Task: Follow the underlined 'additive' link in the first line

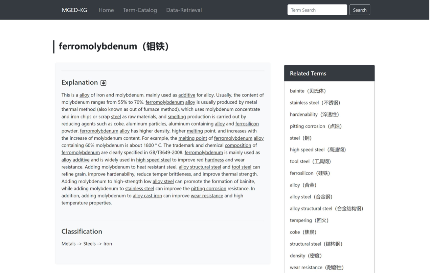Action: tap(187, 95)
